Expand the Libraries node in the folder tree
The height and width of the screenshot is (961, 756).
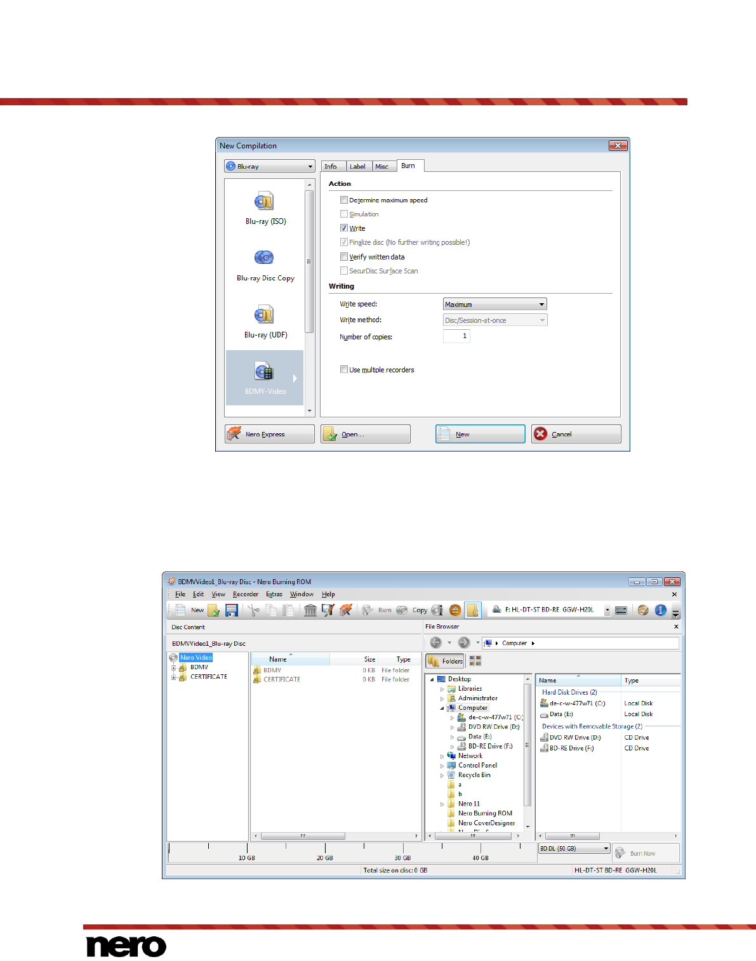click(x=442, y=689)
